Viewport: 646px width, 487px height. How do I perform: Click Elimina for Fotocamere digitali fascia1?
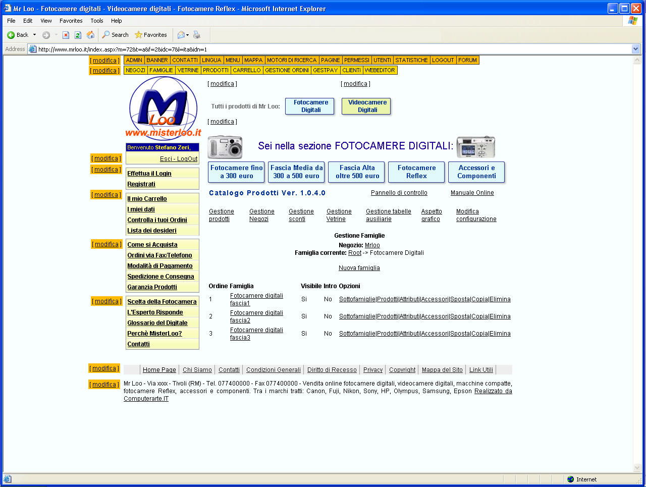click(500, 299)
